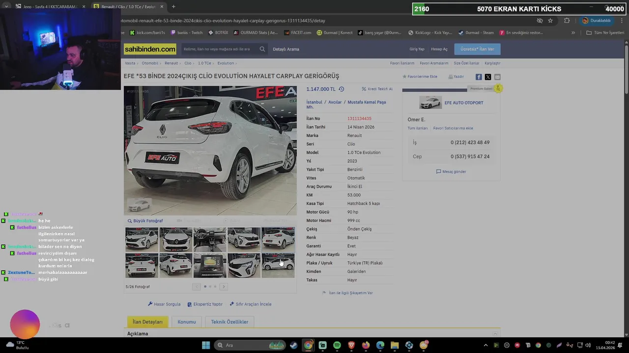Open a new browser tab
This screenshot has height=353, width=629.
click(x=173, y=7)
